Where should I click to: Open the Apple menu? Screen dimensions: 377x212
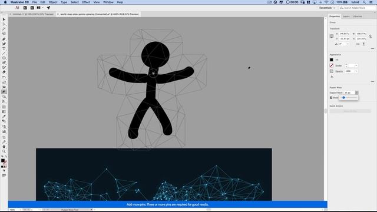(5, 2)
